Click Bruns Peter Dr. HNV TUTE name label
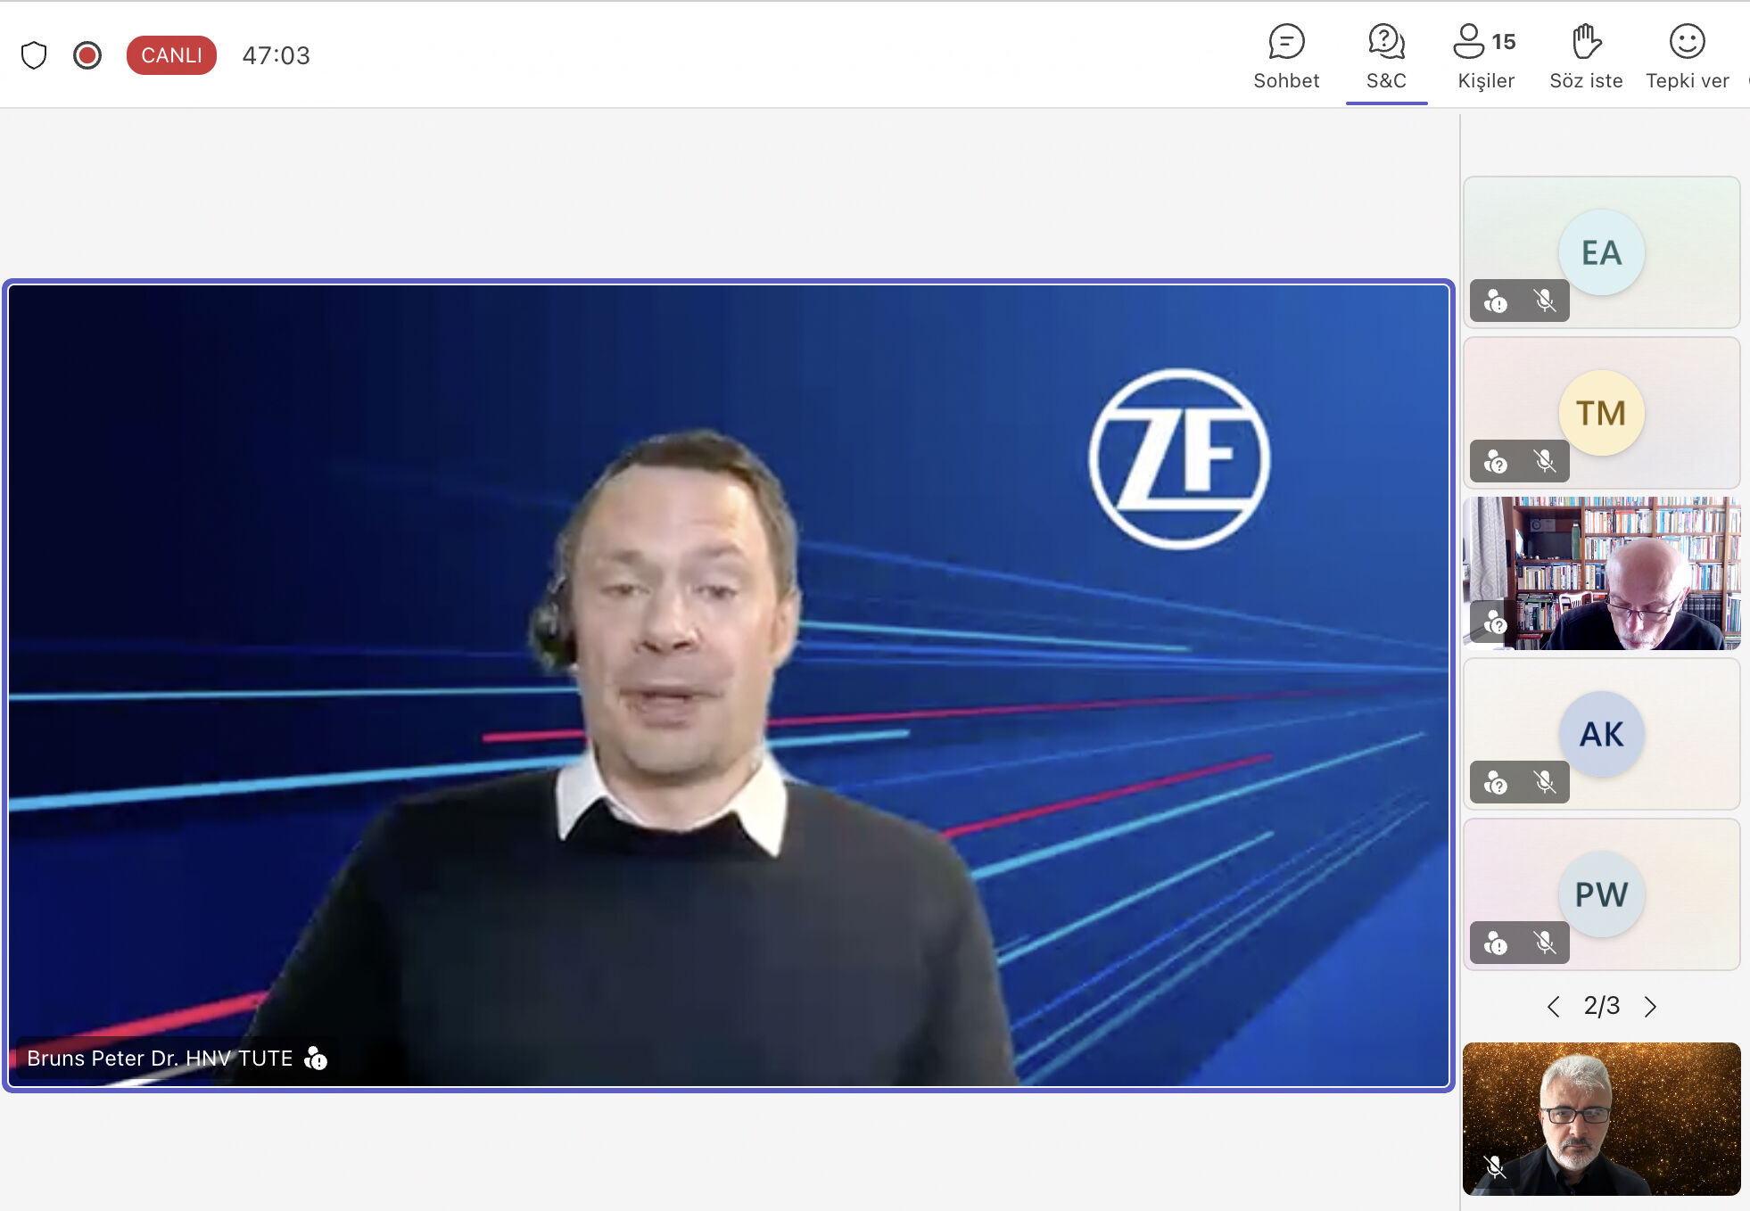1750x1211 pixels. pyautogui.click(x=160, y=1059)
